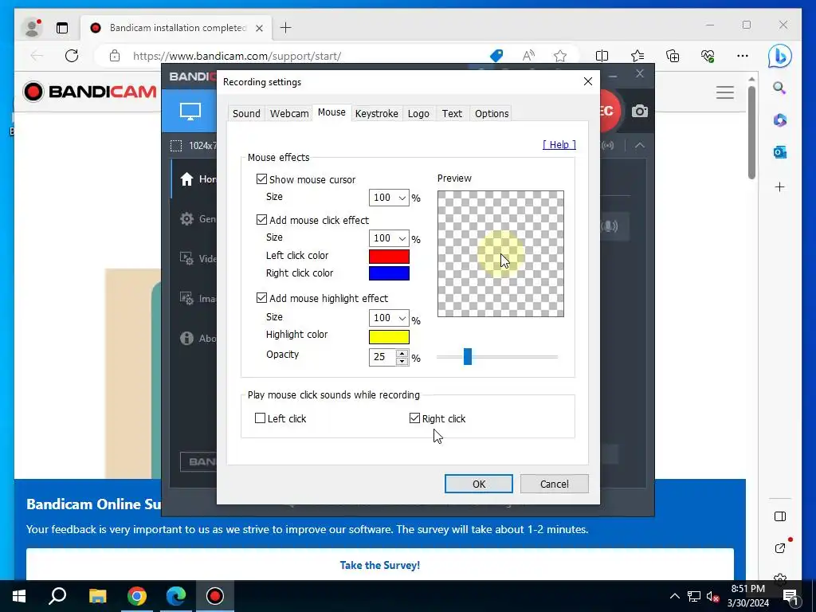Open Windows Start menu
The image size is (816, 612).
pos(19,596)
